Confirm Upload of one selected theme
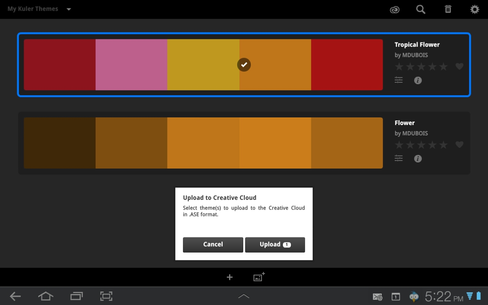The width and height of the screenshot is (488, 305). [x=275, y=245]
